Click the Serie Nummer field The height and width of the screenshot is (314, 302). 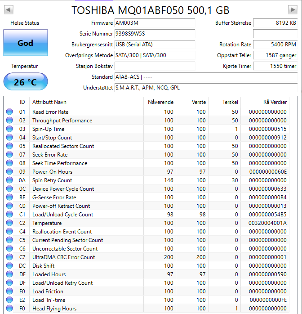pos(154,34)
